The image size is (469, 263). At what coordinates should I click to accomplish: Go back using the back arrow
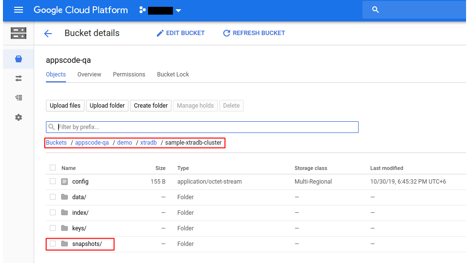tap(48, 34)
